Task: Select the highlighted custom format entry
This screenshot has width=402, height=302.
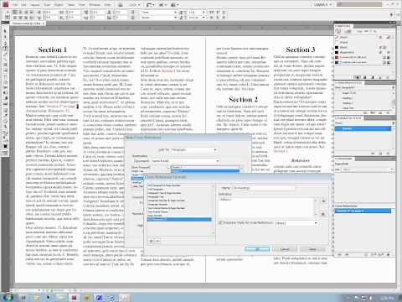Action: coord(179,220)
